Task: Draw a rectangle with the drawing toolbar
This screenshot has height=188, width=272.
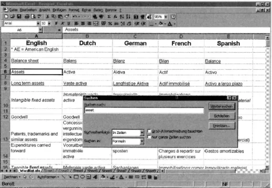Action: pos(76,177)
